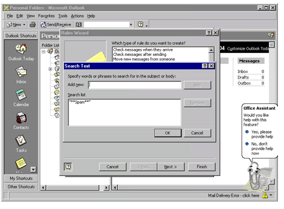Open the Actions menu
284x209 pixels.
[x=77, y=16]
